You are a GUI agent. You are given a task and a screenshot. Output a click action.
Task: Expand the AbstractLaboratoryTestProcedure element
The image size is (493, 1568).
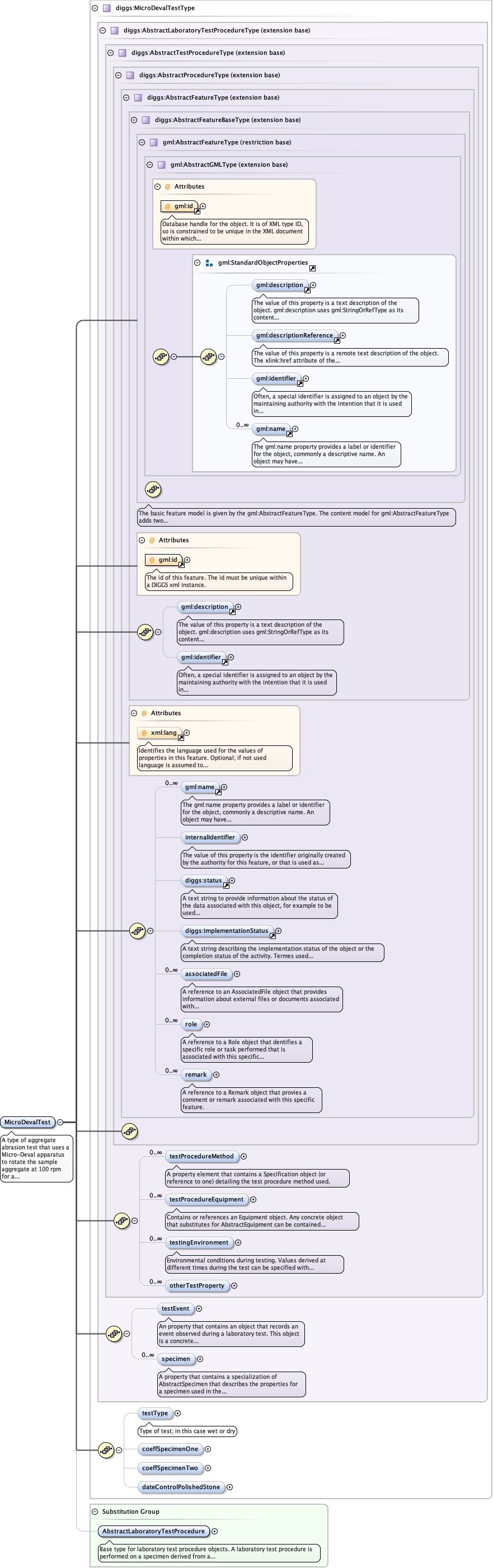tap(214, 1531)
